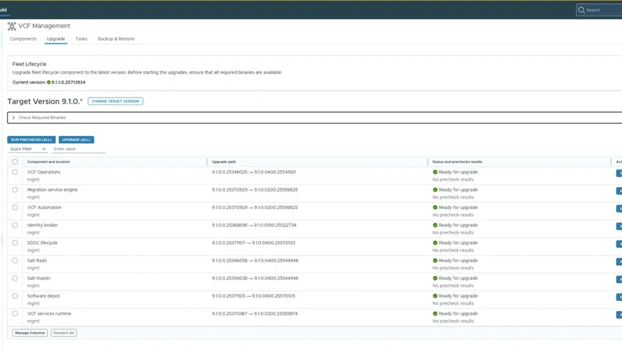Image resolution: width=622 pixels, height=350 pixels.
Task: Click the Salt RaaS component name
Action: pos(37,260)
